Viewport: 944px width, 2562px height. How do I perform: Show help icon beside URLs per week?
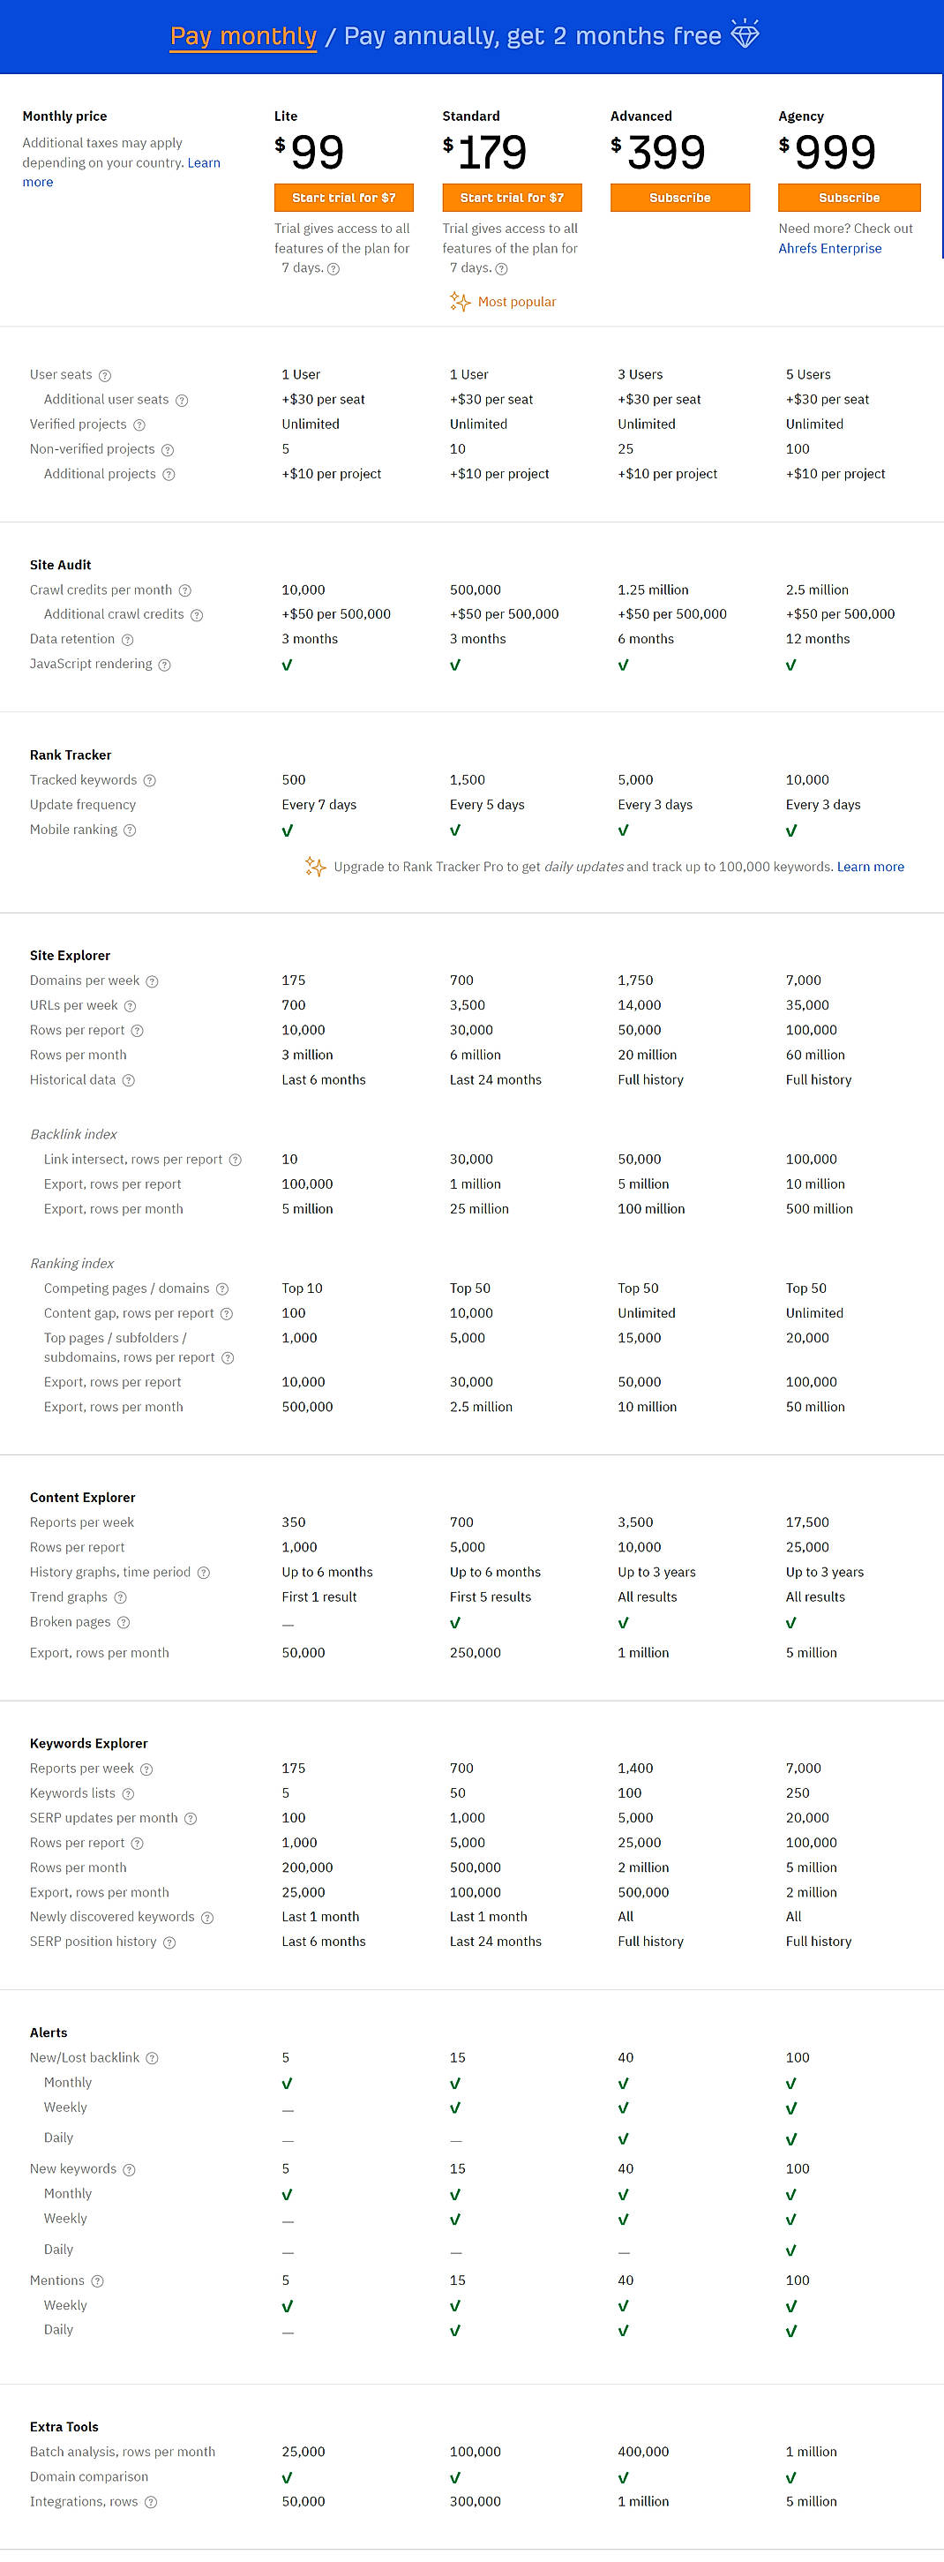pyautogui.click(x=131, y=1006)
